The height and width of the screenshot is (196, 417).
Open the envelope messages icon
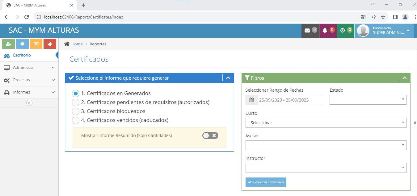click(x=310, y=31)
